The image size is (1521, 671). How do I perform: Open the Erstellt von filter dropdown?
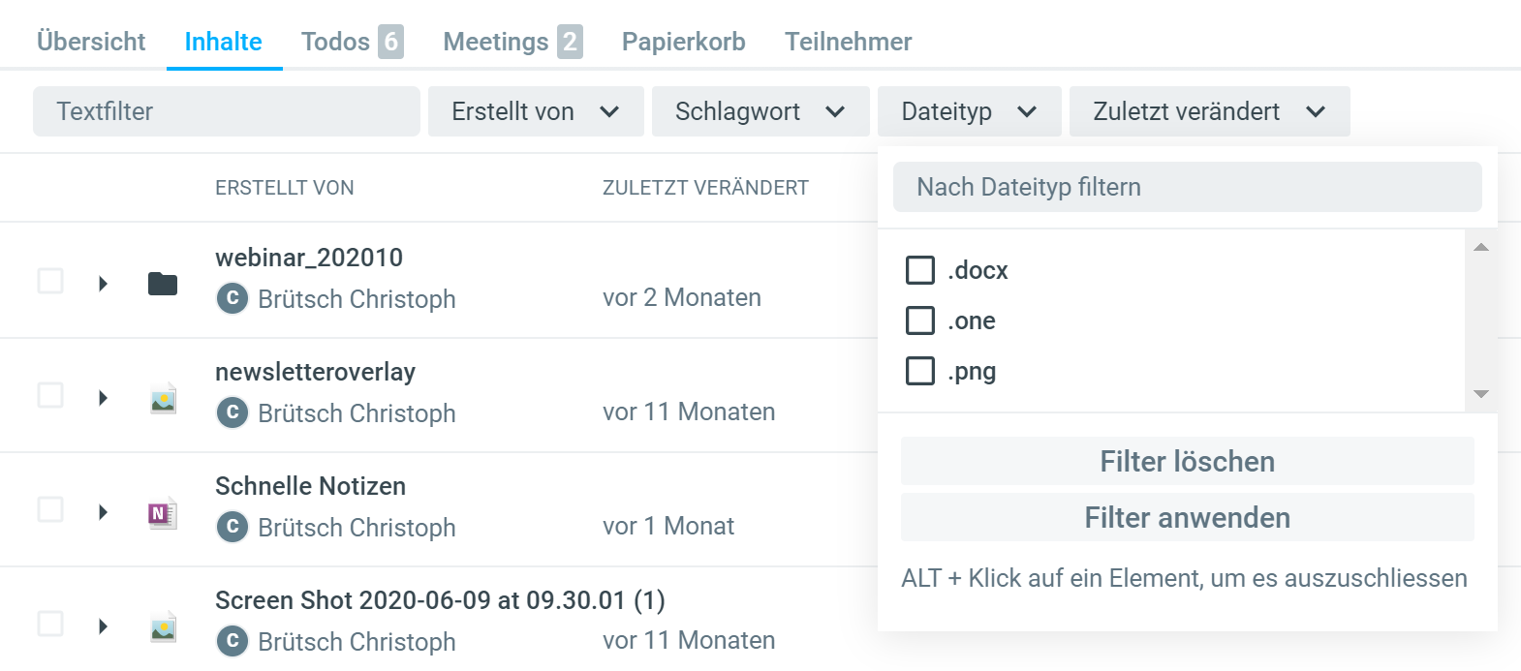[x=536, y=111]
